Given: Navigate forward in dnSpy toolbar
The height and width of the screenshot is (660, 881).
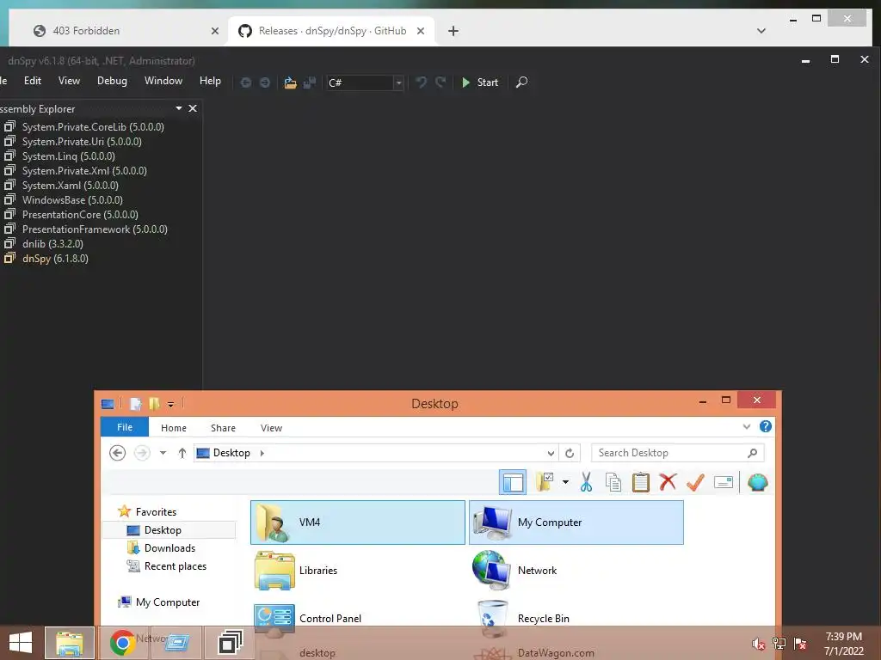Looking at the screenshot, I should pos(265,82).
